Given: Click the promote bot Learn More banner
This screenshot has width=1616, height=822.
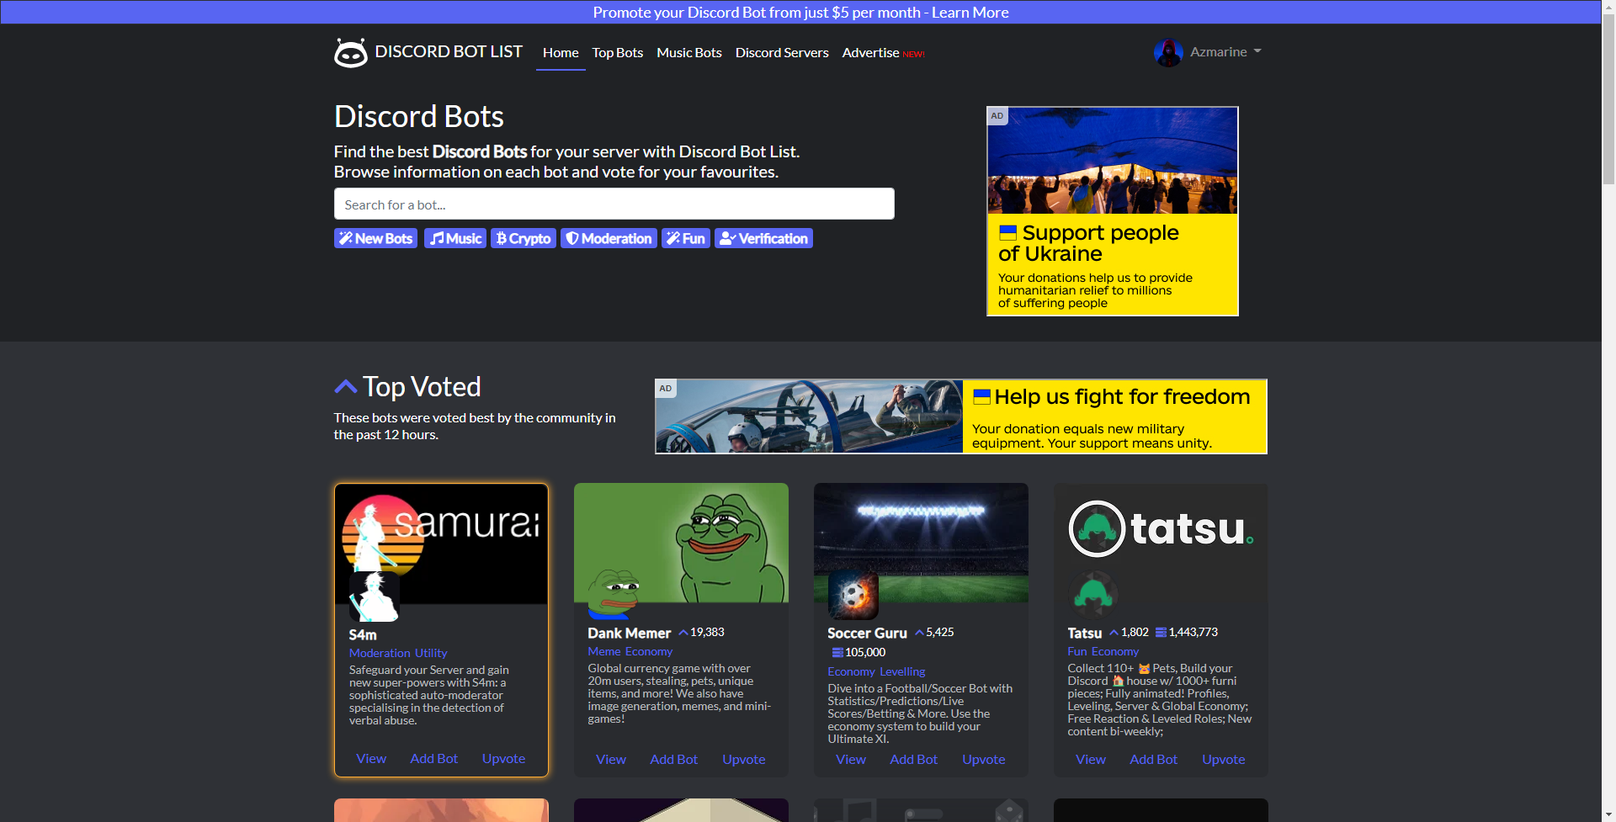Looking at the screenshot, I should click(x=800, y=12).
